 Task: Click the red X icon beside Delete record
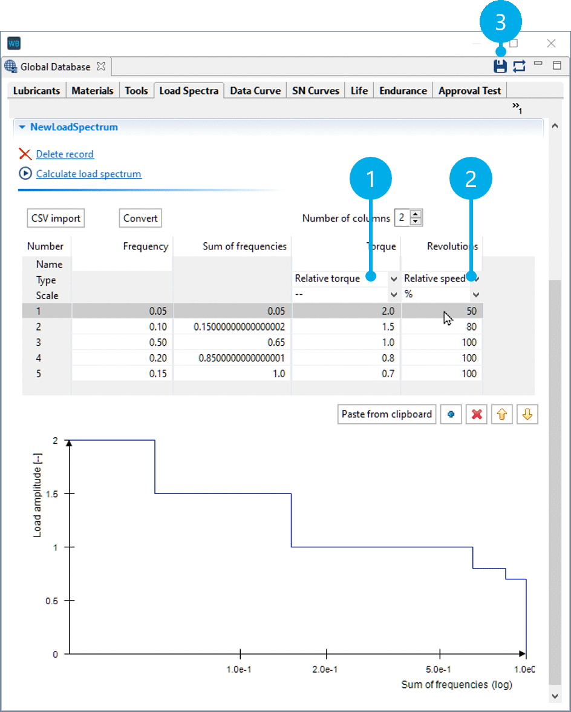pyautogui.click(x=24, y=154)
